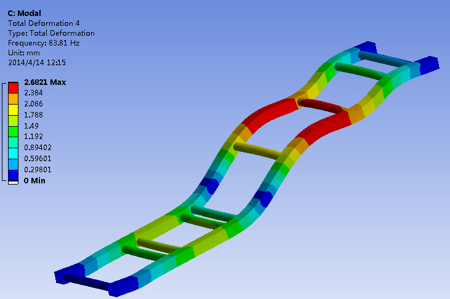Select the '1.49' legend value

(31, 126)
